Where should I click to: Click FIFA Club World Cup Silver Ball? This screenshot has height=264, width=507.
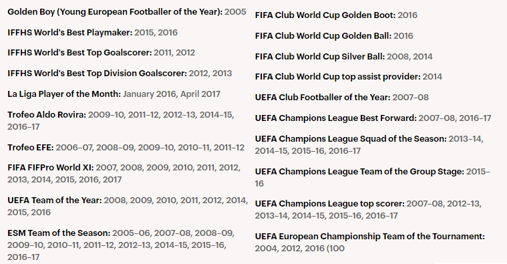[320, 57]
